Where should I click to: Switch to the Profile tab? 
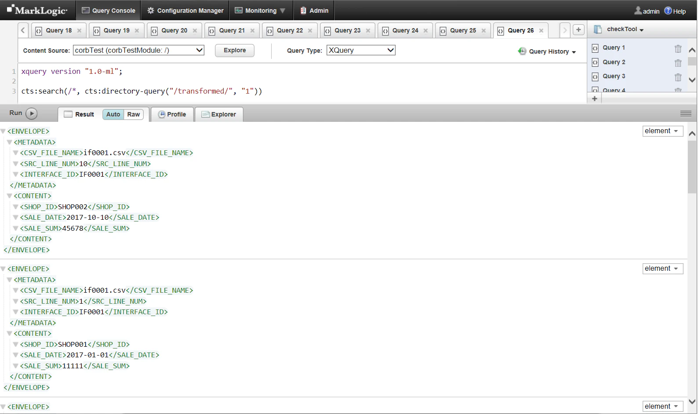click(x=172, y=114)
